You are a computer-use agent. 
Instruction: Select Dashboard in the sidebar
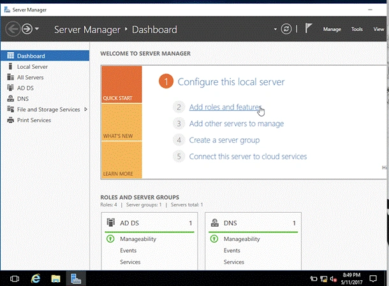point(45,56)
